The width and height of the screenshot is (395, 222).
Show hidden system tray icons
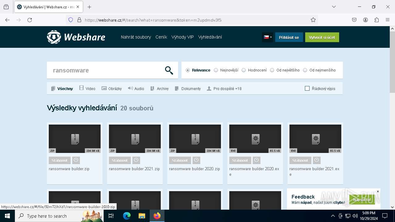(x=333, y=216)
